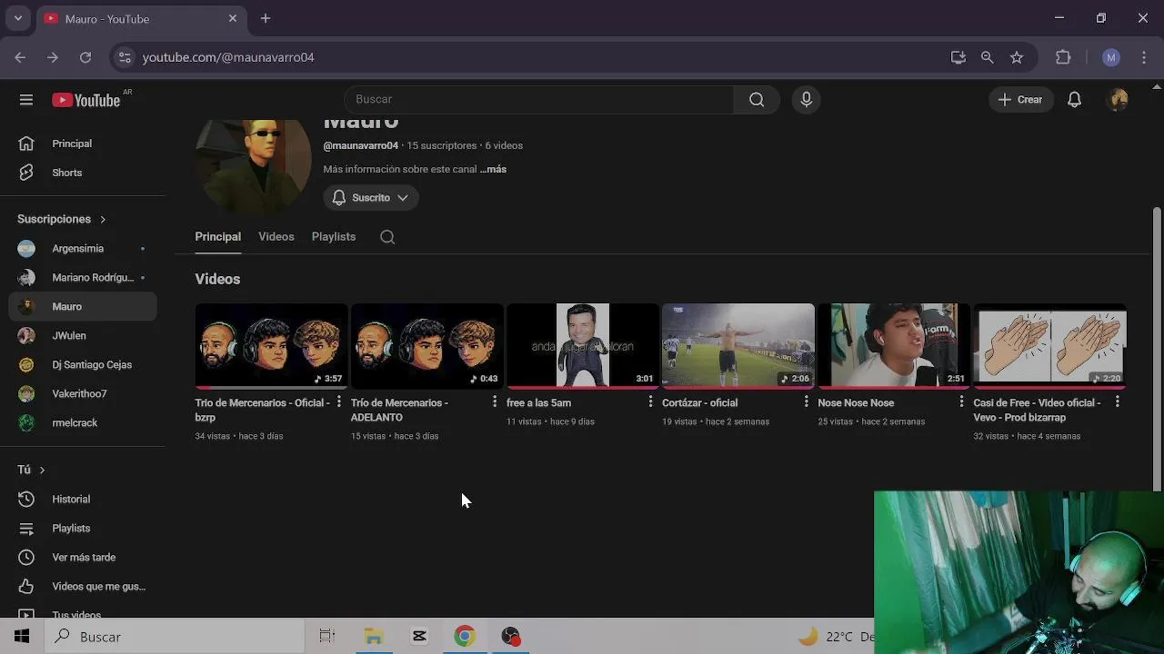
Task: Open Nose Nose Nose title link
Action: [x=856, y=402]
